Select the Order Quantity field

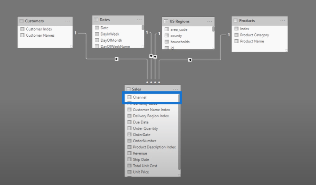(145, 128)
